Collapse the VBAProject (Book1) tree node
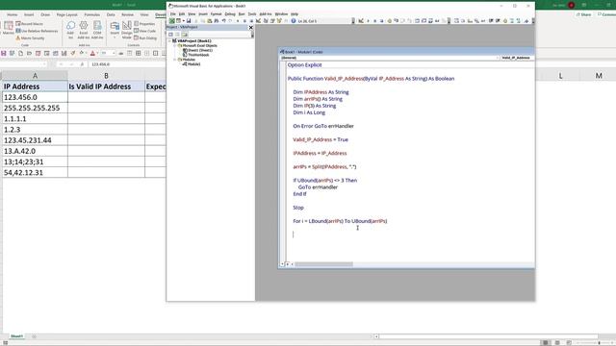Screen dimensions: 616x346 [x=170, y=40]
